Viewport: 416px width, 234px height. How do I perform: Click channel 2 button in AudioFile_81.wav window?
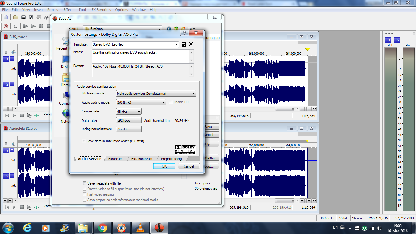point(6,176)
